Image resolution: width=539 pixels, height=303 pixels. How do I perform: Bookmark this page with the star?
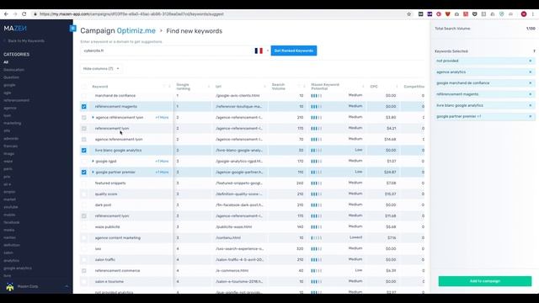coord(408,14)
